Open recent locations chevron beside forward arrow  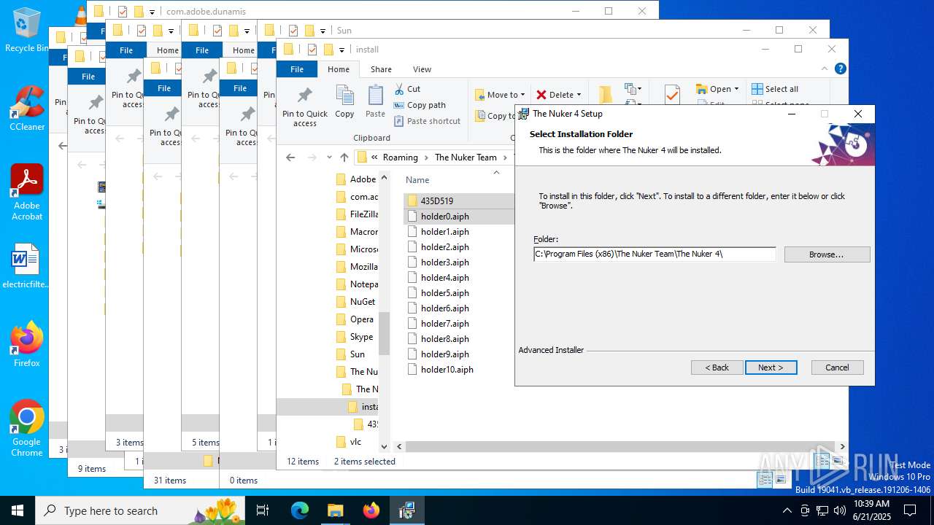coord(329,157)
